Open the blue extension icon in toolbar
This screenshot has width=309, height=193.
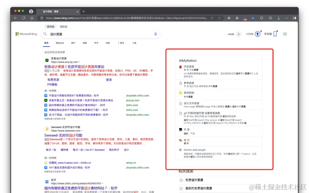tap(253, 18)
